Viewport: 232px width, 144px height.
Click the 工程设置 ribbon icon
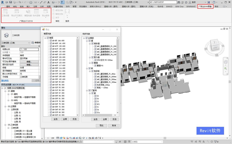pos(6,12)
